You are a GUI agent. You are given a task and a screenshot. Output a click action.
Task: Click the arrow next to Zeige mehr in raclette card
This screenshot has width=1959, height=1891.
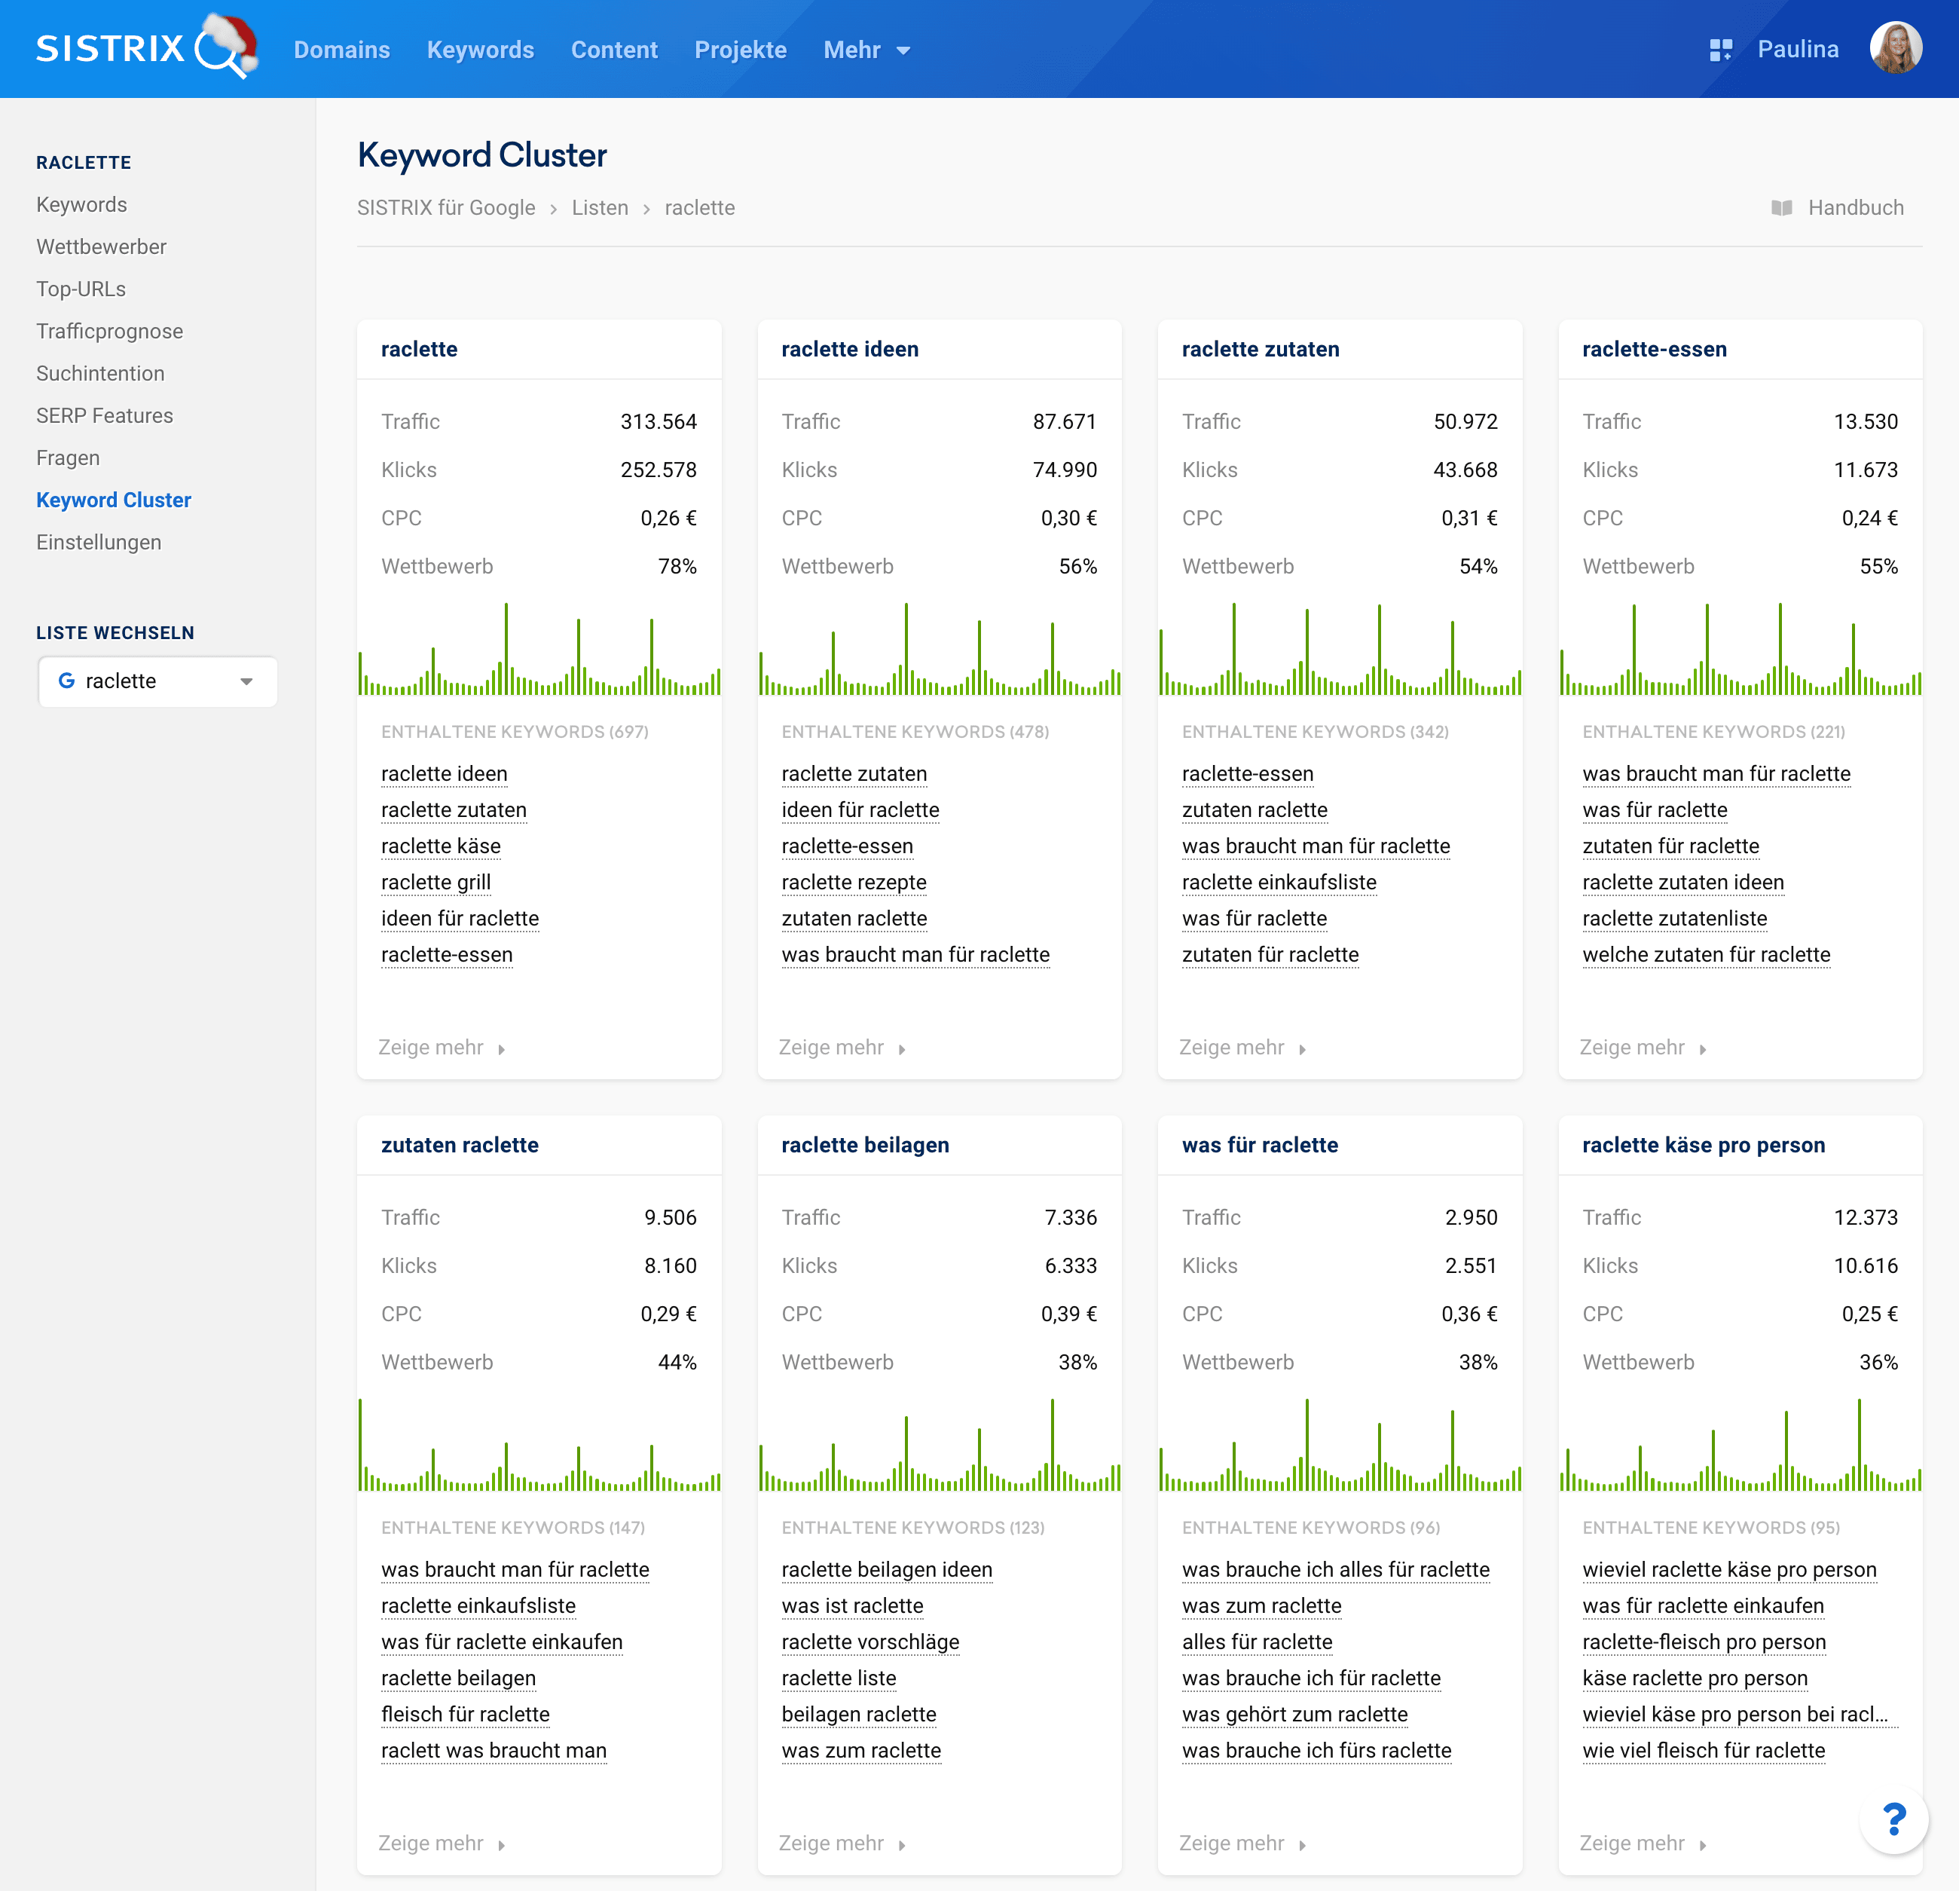click(502, 1049)
